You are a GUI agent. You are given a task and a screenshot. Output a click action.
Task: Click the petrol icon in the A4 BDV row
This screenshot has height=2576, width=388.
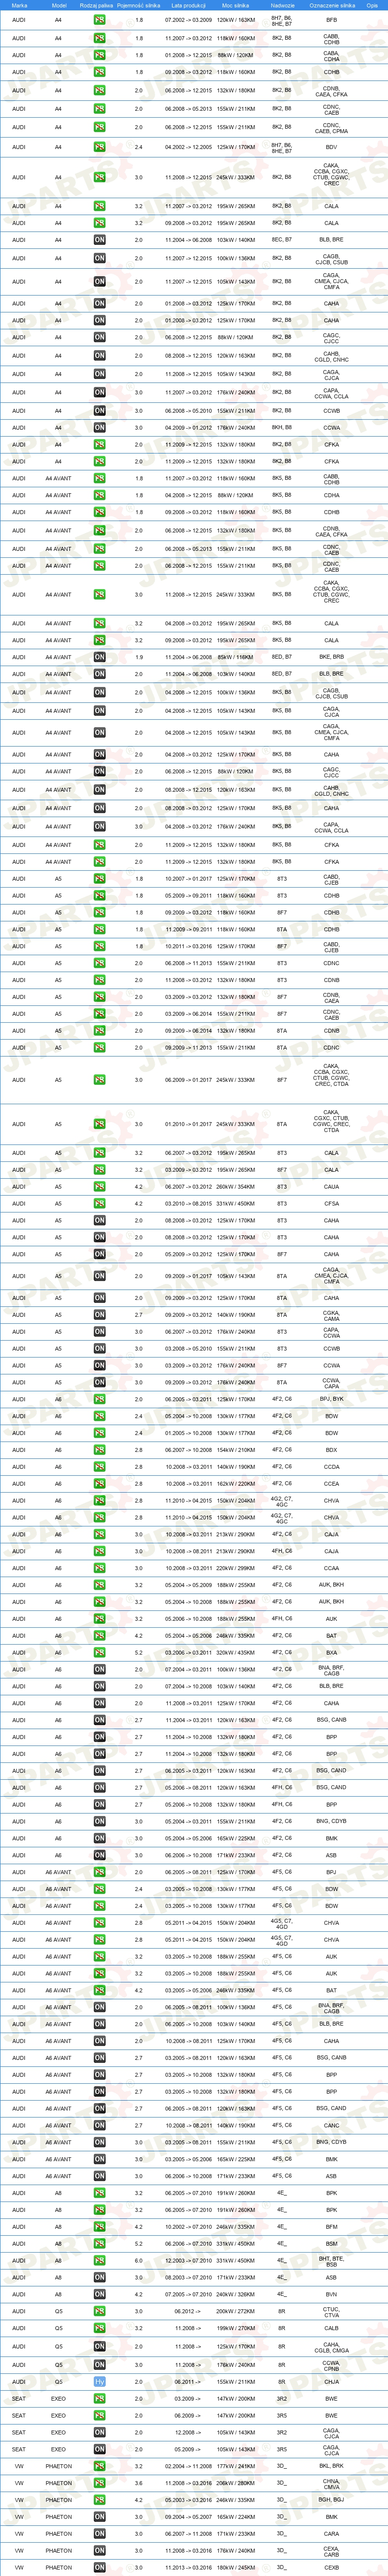click(99, 147)
